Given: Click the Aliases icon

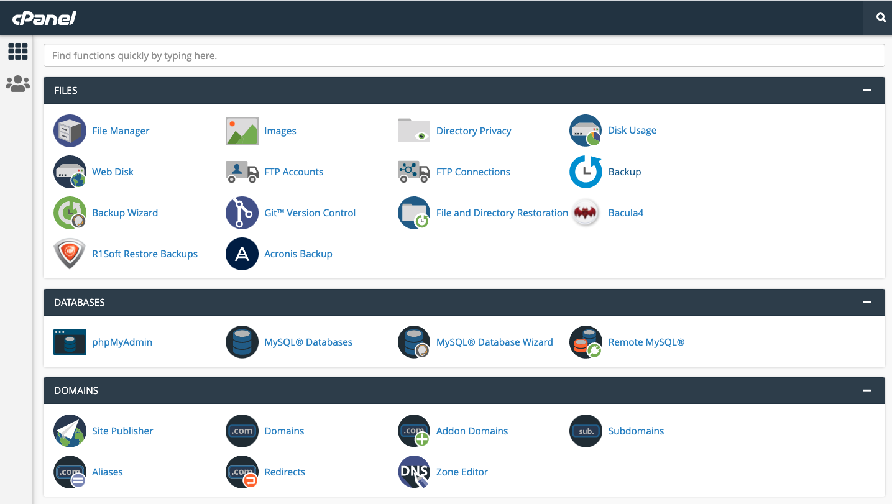Looking at the screenshot, I should (x=70, y=472).
